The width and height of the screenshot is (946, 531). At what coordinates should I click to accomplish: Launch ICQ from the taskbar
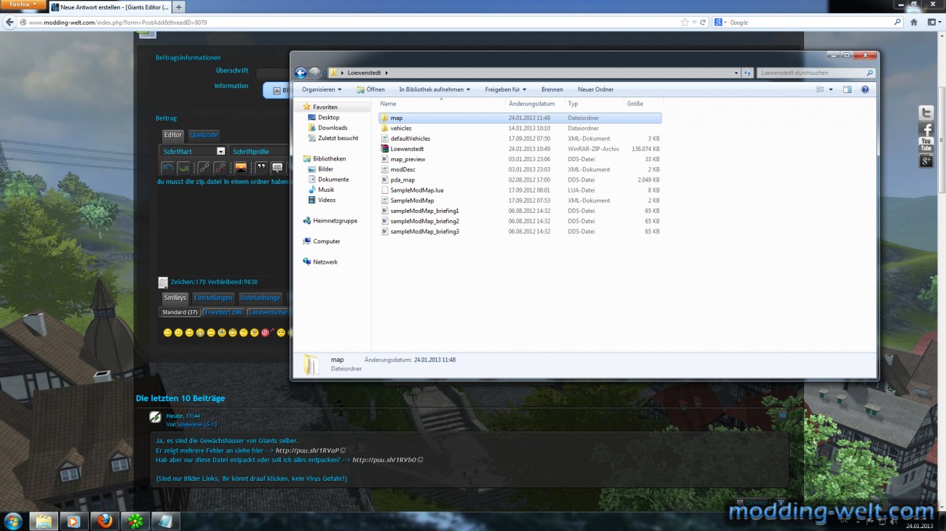point(135,521)
